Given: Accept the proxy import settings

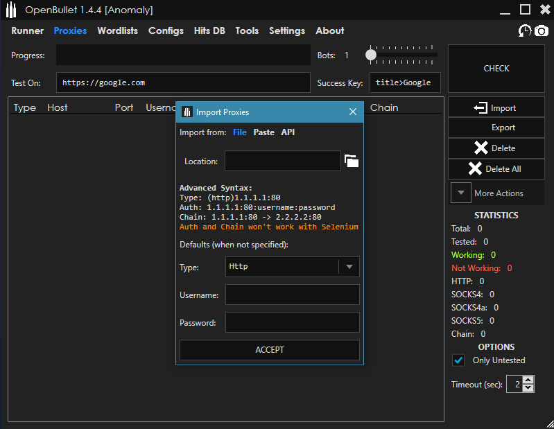Looking at the screenshot, I should pos(270,350).
